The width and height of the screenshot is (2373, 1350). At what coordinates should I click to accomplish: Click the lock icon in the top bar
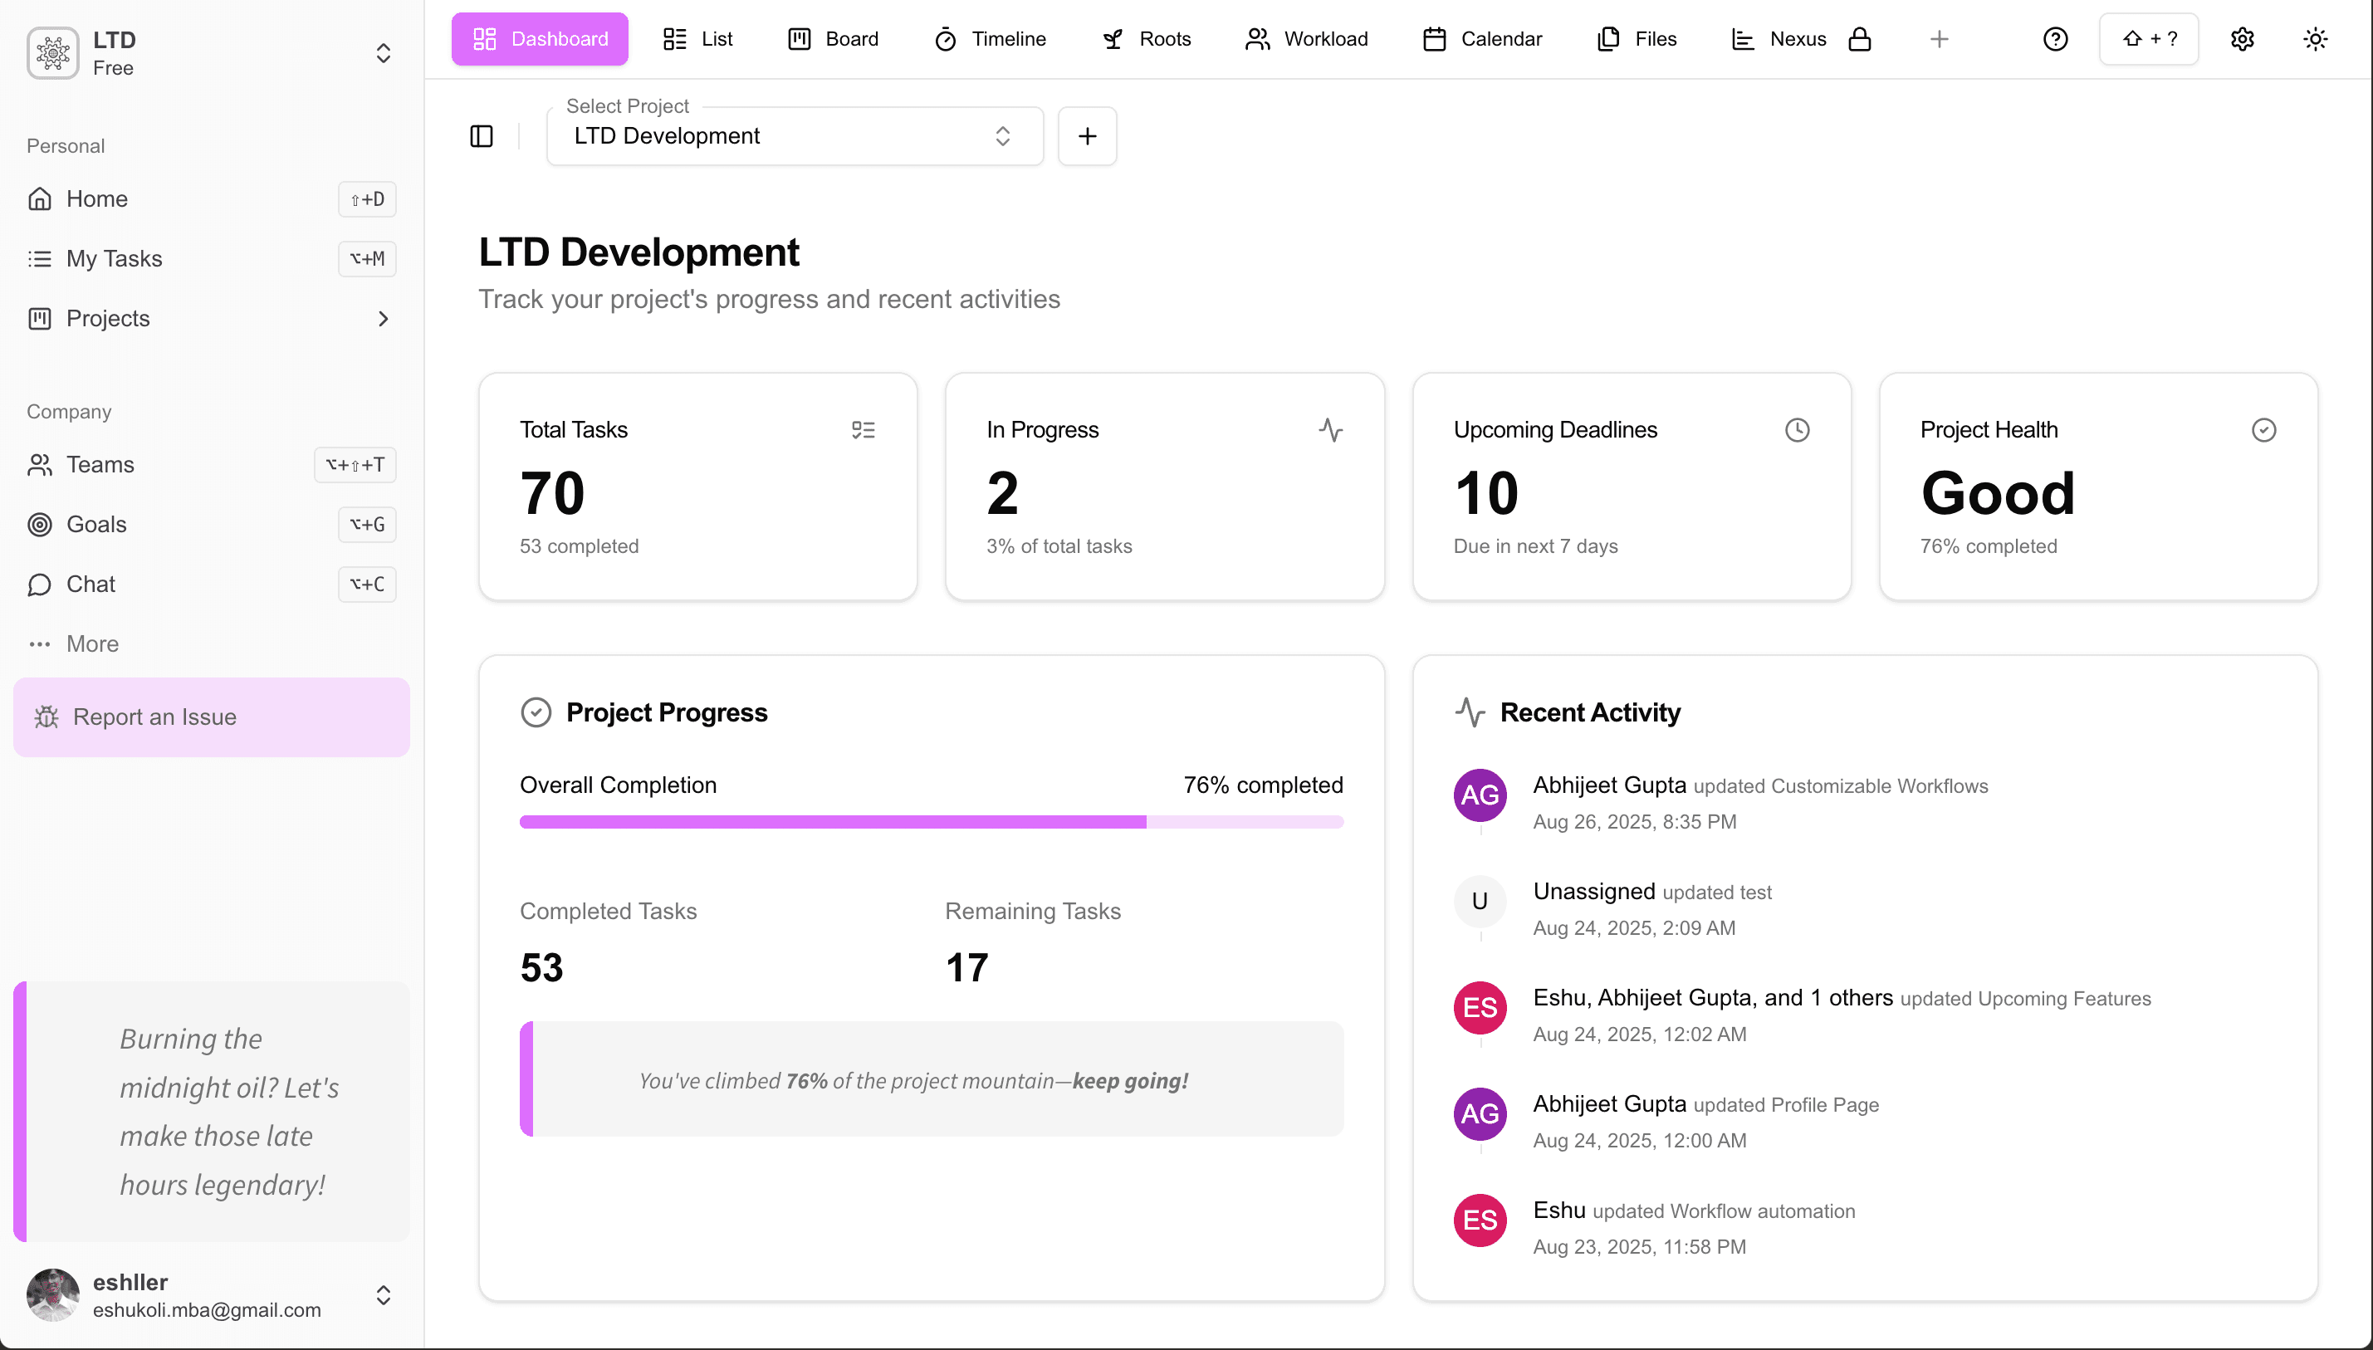pyautogui.click(x=1861, y=39)
